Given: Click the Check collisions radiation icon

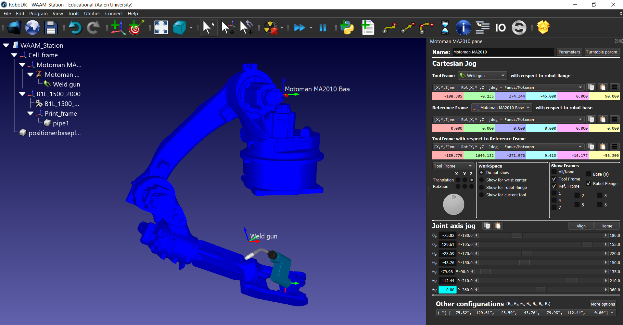Looking at the screenshot, I should click(270, 28).
